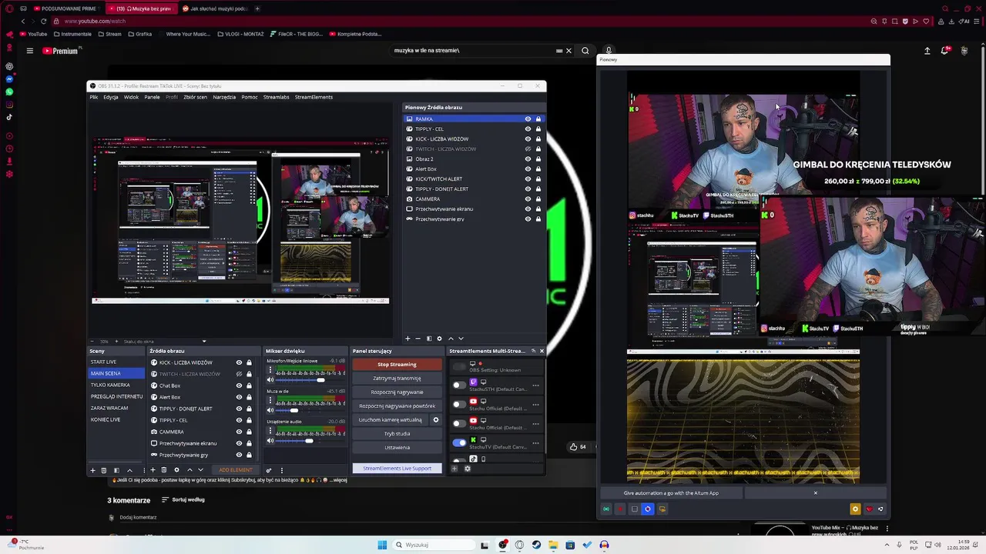Add a new source with the plus icon in Źródła obrazu panel
Viewport: 986px width, 554px height.
(153, 470)
